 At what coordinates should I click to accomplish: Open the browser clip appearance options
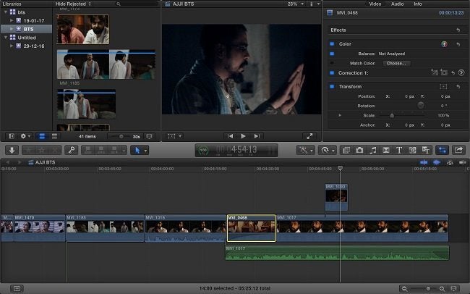click(x=149, y=136)
